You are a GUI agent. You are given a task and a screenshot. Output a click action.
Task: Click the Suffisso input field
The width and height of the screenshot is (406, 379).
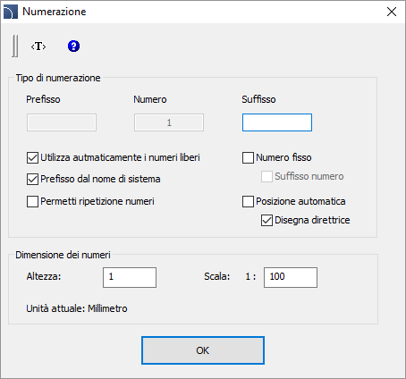click(x=277, y=122)
